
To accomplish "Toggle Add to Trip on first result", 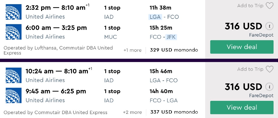I will click(x=250, y=6).
